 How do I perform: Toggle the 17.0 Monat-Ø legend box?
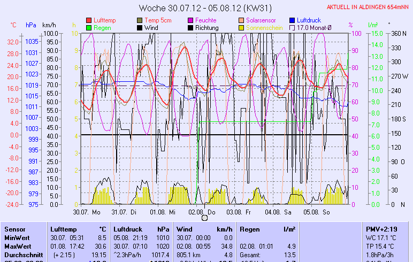point(292,27)
